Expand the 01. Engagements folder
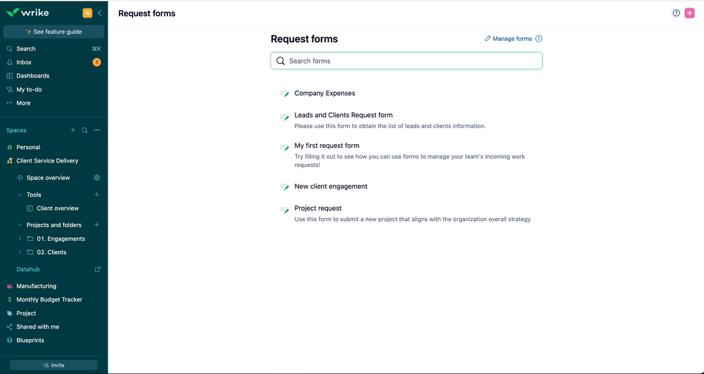Viewport: 704px width, 374px height. 20,239
